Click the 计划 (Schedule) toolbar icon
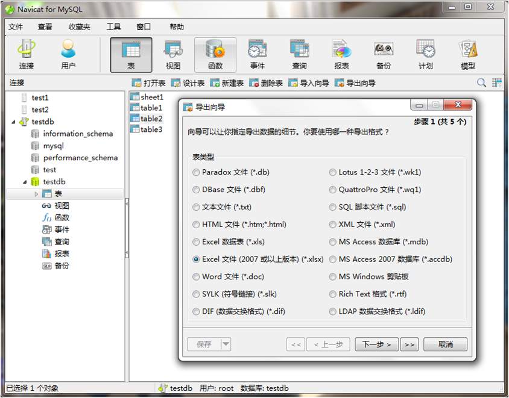Image resolution: width=509 pixels, height=398 pixels. point(426,55)
